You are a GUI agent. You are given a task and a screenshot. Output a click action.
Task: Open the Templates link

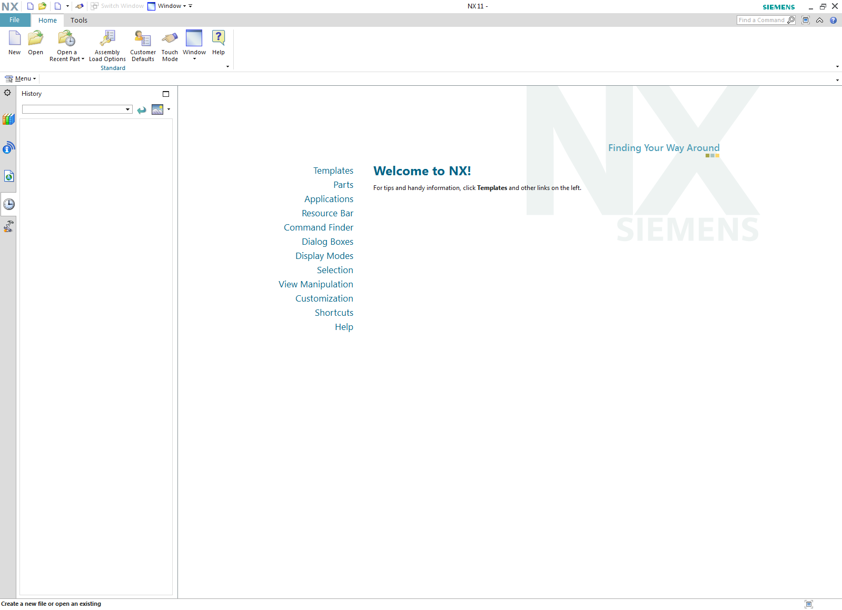pyautogui.click(x=333, y=171)
